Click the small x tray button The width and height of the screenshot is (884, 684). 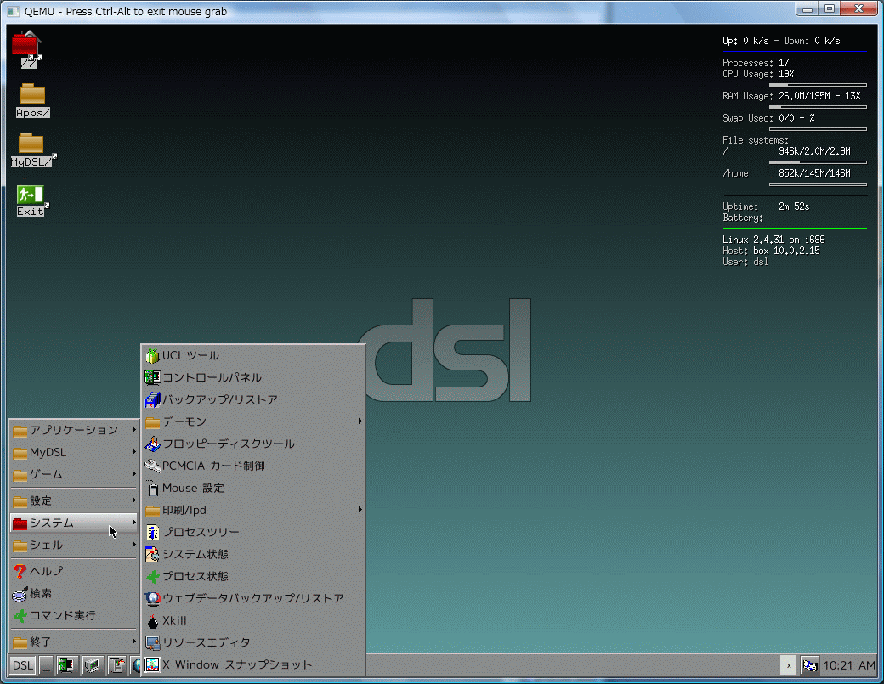tap(788, 665)
